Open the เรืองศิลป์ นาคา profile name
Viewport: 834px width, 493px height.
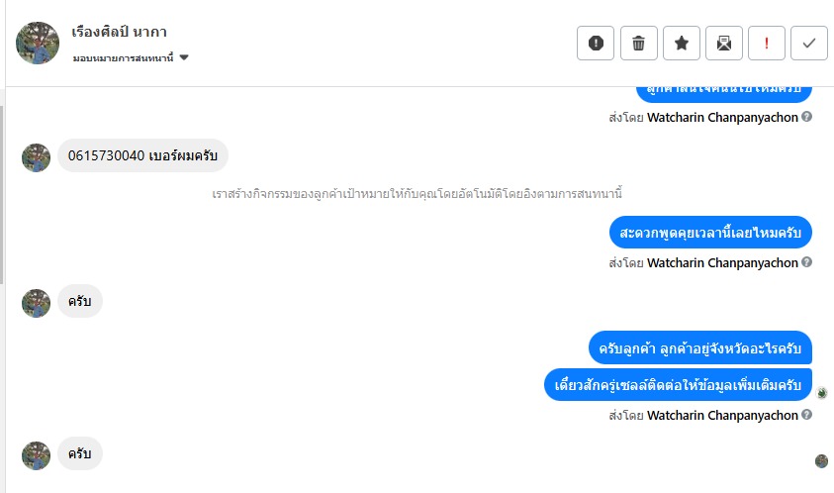pyautogui.click(x=120, y=32)
